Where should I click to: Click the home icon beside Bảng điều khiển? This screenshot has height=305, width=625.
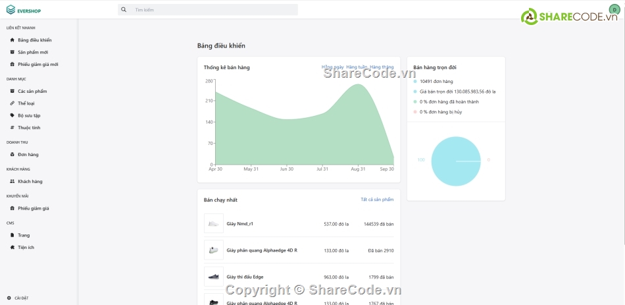click(12, 40)
